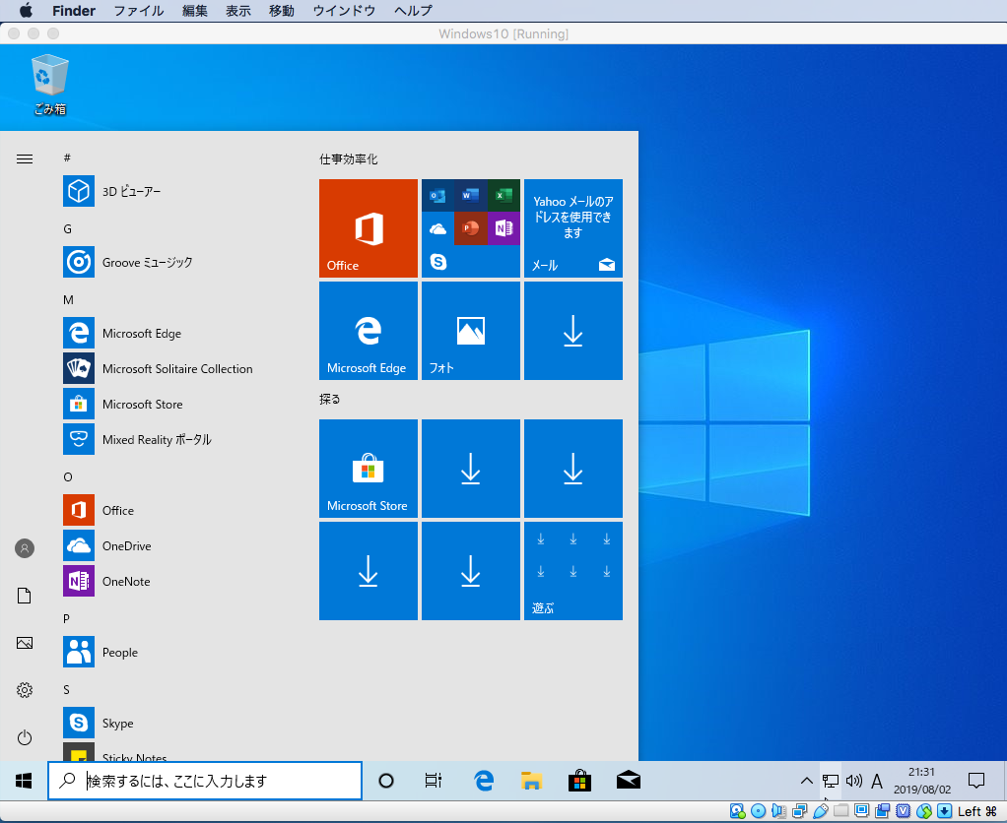Open the 表示 menu
The image size is (1007, 823).
pos(238,10)
